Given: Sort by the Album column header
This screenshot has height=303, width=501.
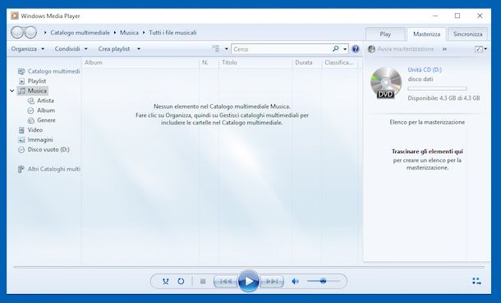Looking at the screenshot, I should (140, 62).
